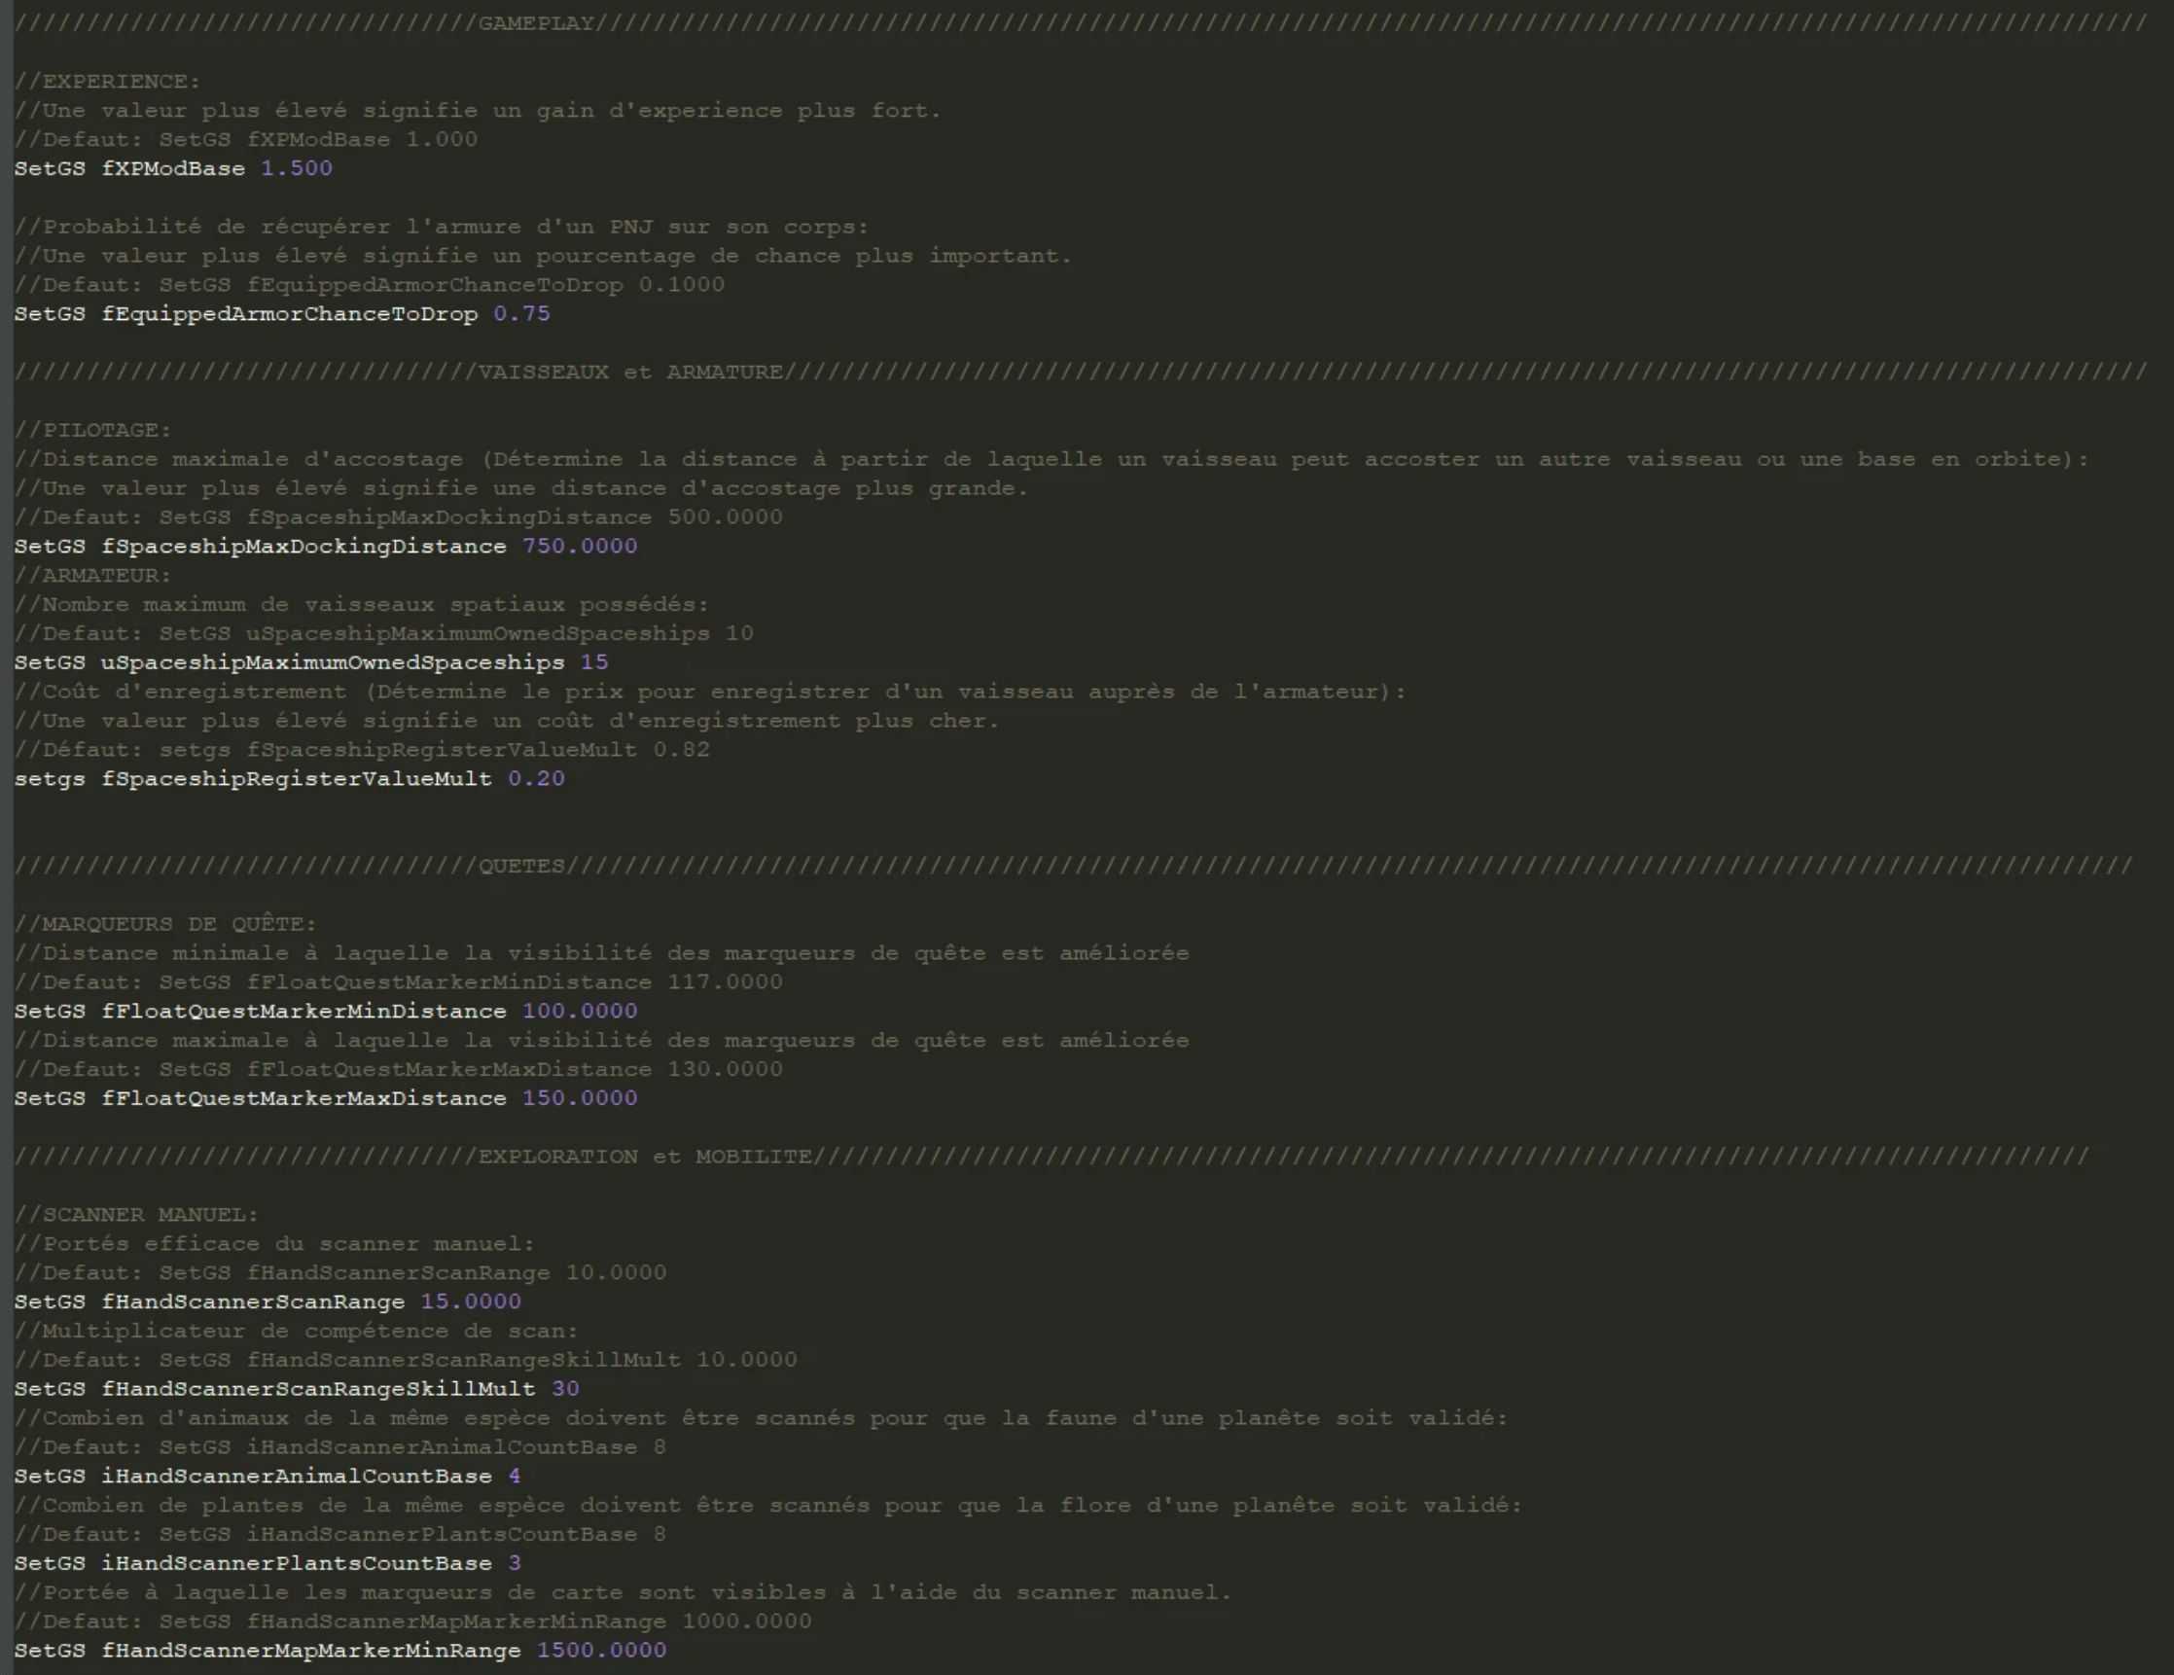Click the //PILOTAGE: comment line
Viewport: 2174px width, 1675px height.
[92, 430]
